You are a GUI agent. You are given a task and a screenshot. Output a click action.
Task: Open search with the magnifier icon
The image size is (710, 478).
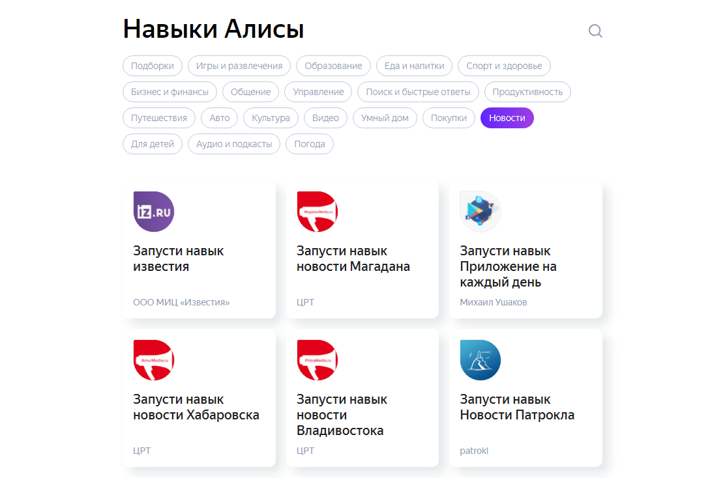(595, 30)
